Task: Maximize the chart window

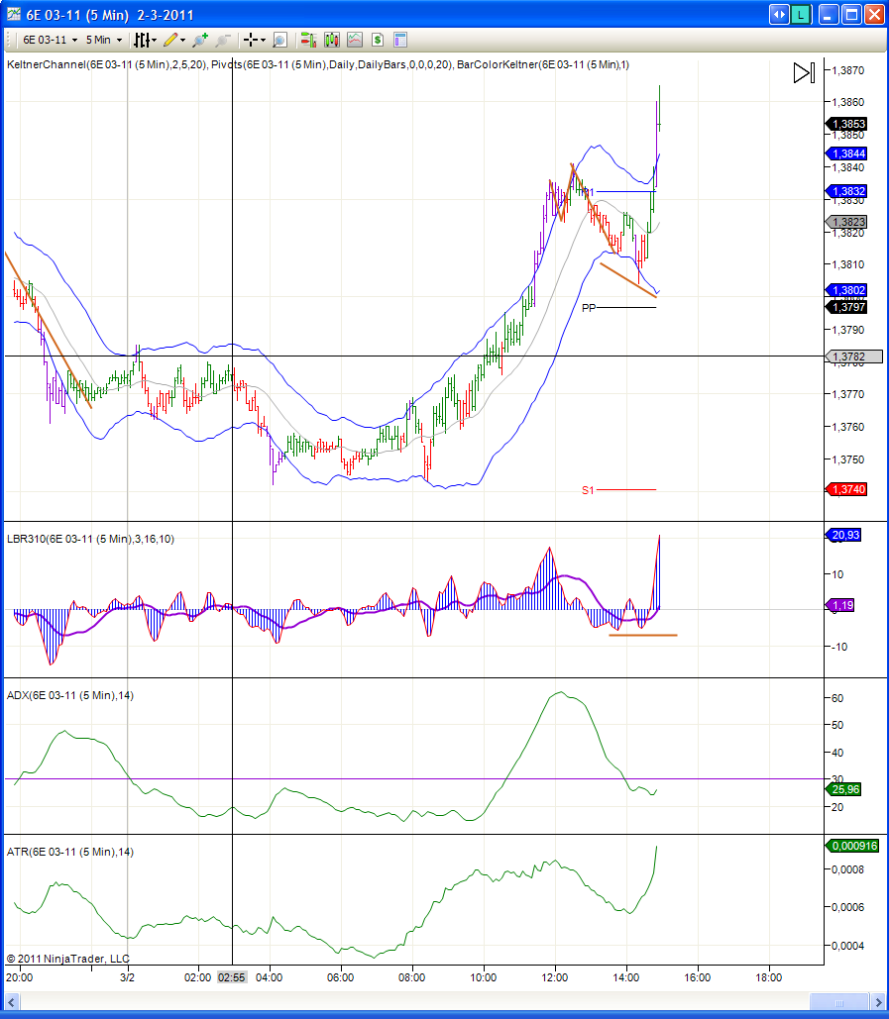Action: tap(851, 14)
